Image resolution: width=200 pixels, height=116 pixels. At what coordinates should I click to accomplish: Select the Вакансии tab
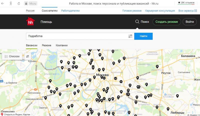(x=32, y=45)
